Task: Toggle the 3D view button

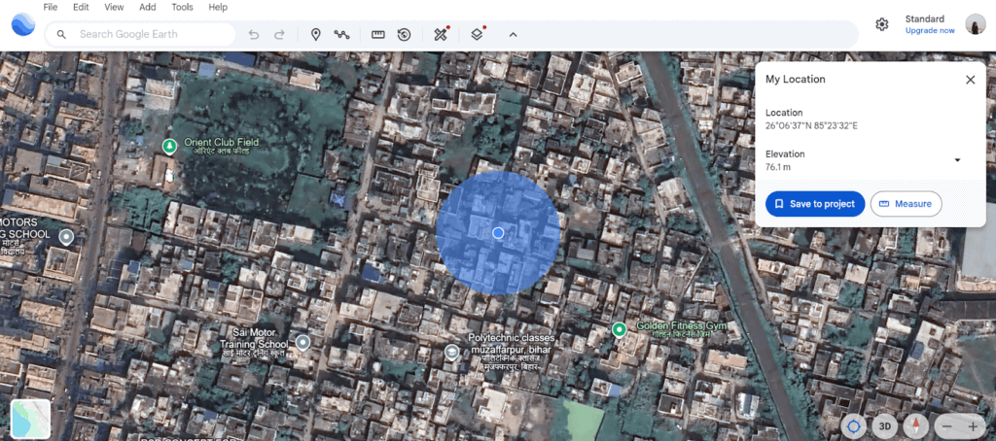Action: point(885,425)
